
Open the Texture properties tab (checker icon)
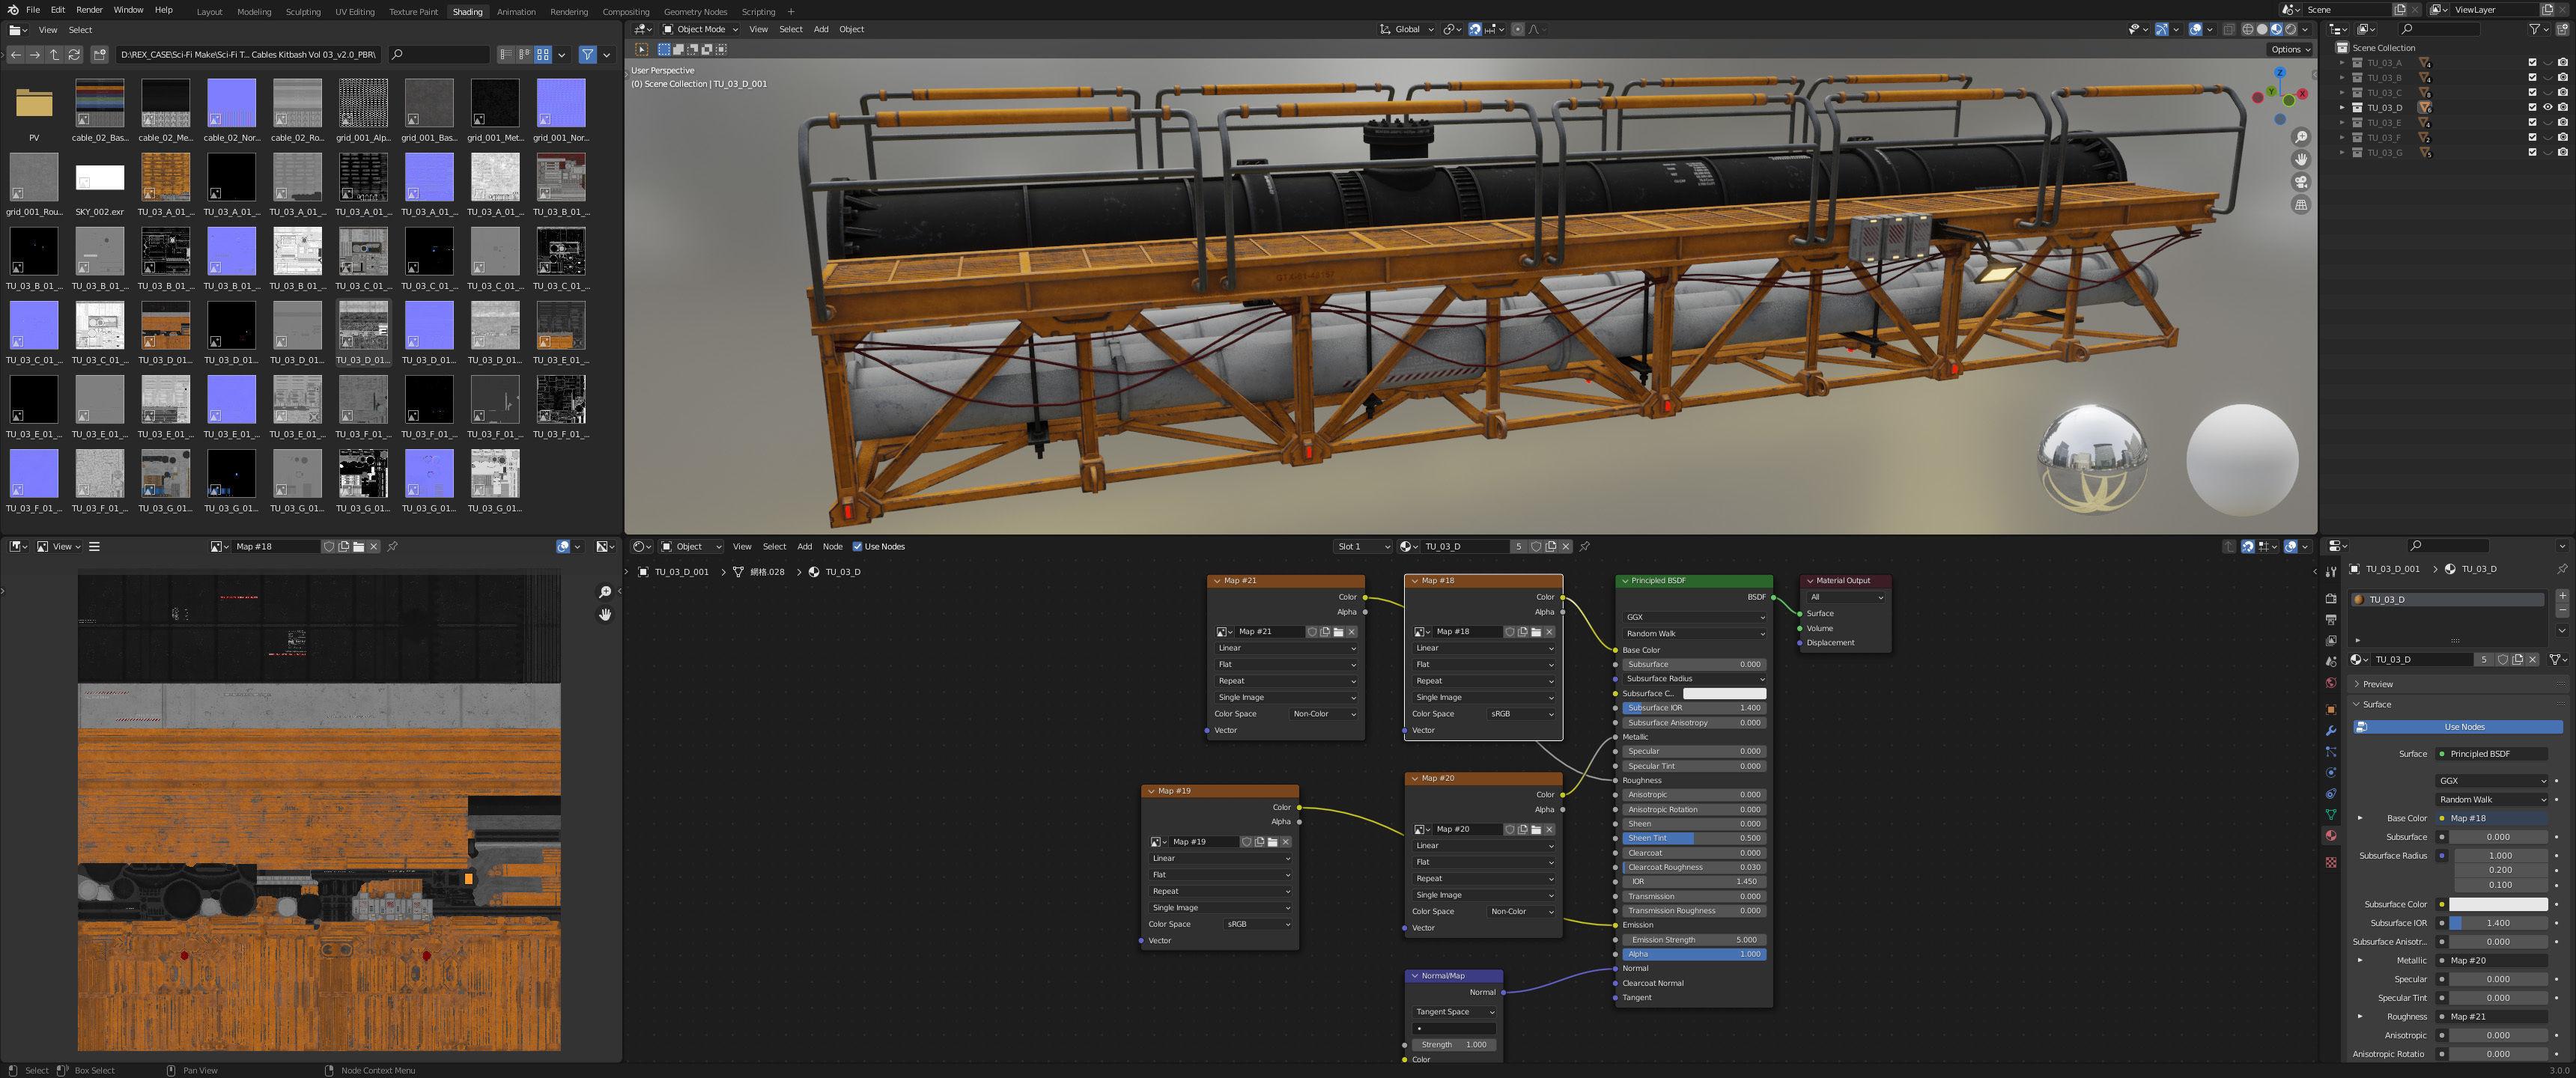[x=2331, y=862]
